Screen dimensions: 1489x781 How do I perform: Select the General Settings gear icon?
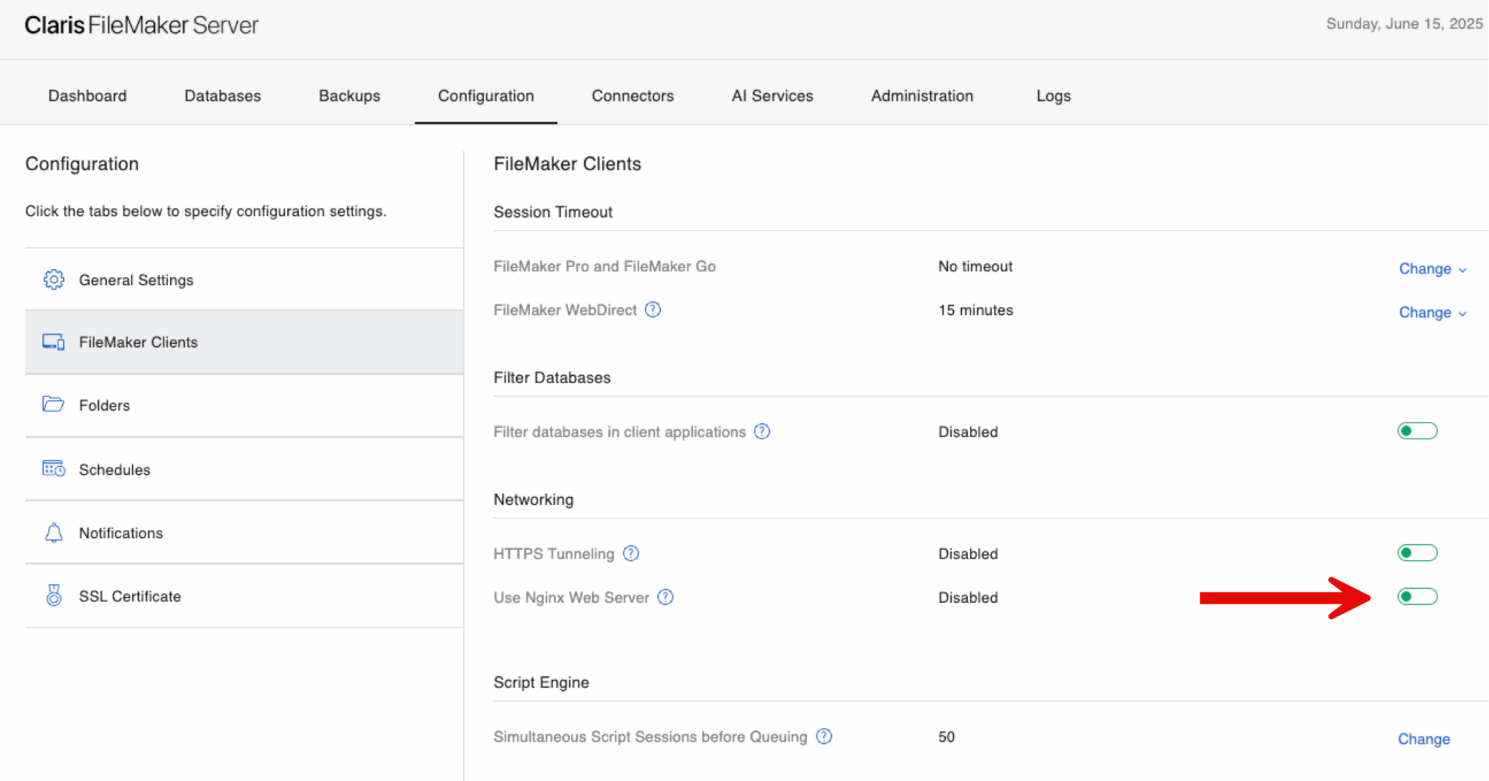[x=53, y=279]
